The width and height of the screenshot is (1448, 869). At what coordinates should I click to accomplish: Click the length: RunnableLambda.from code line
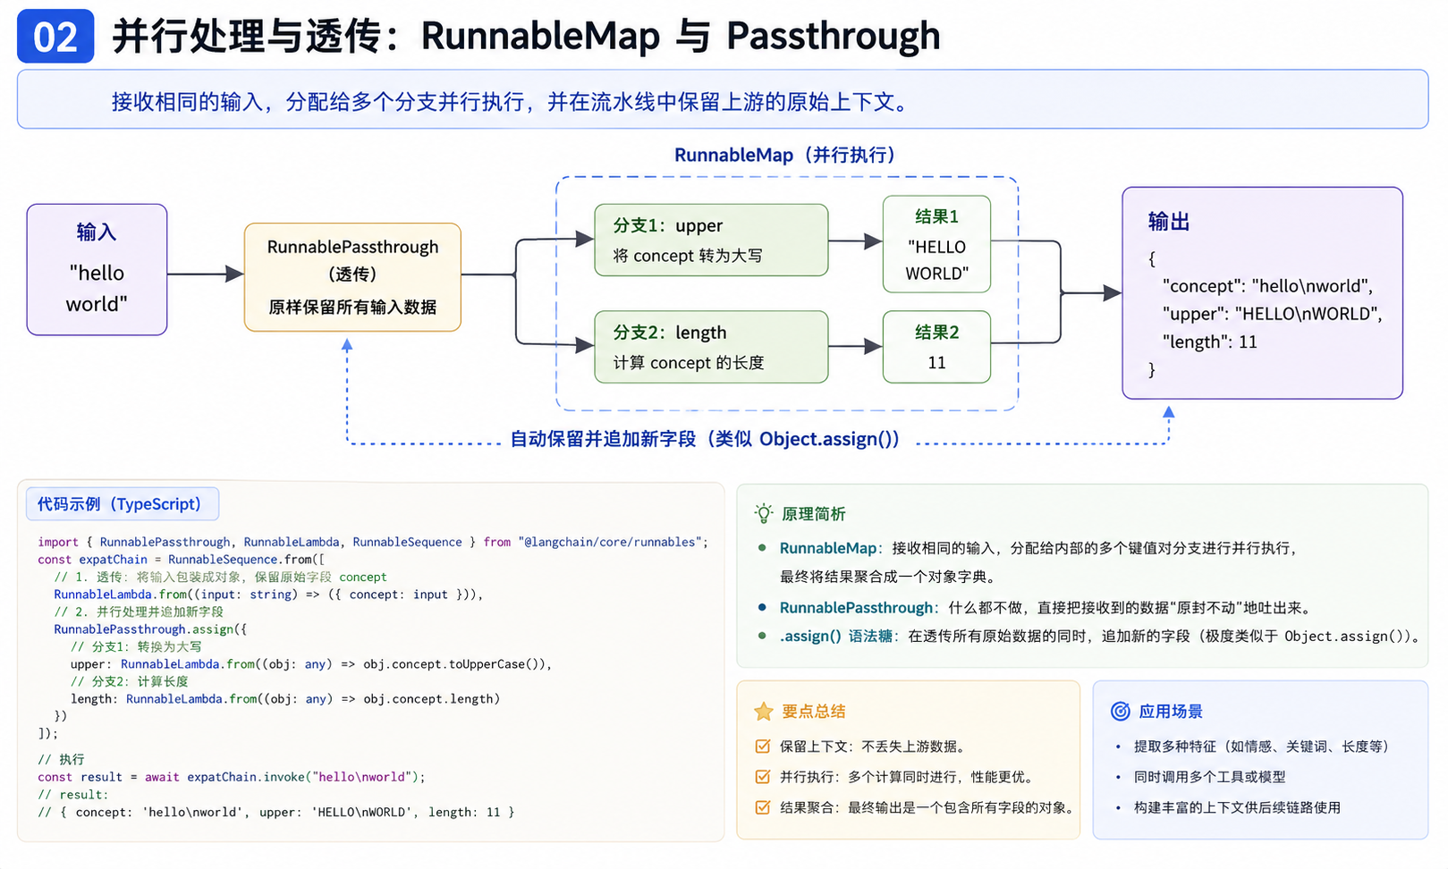click(x=285, y=699)
